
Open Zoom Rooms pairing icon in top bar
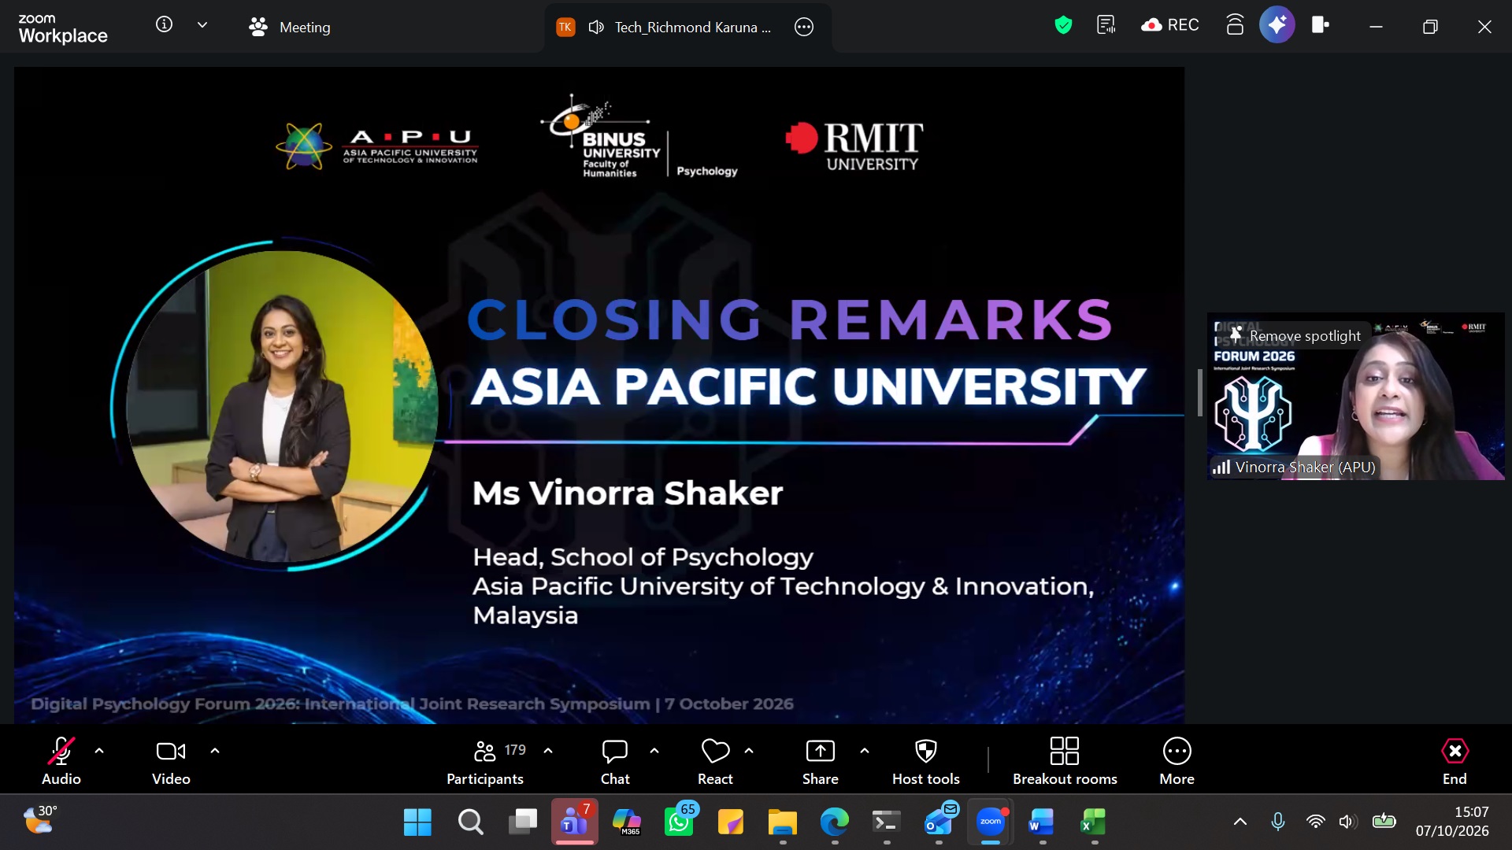pos(1235,25)
